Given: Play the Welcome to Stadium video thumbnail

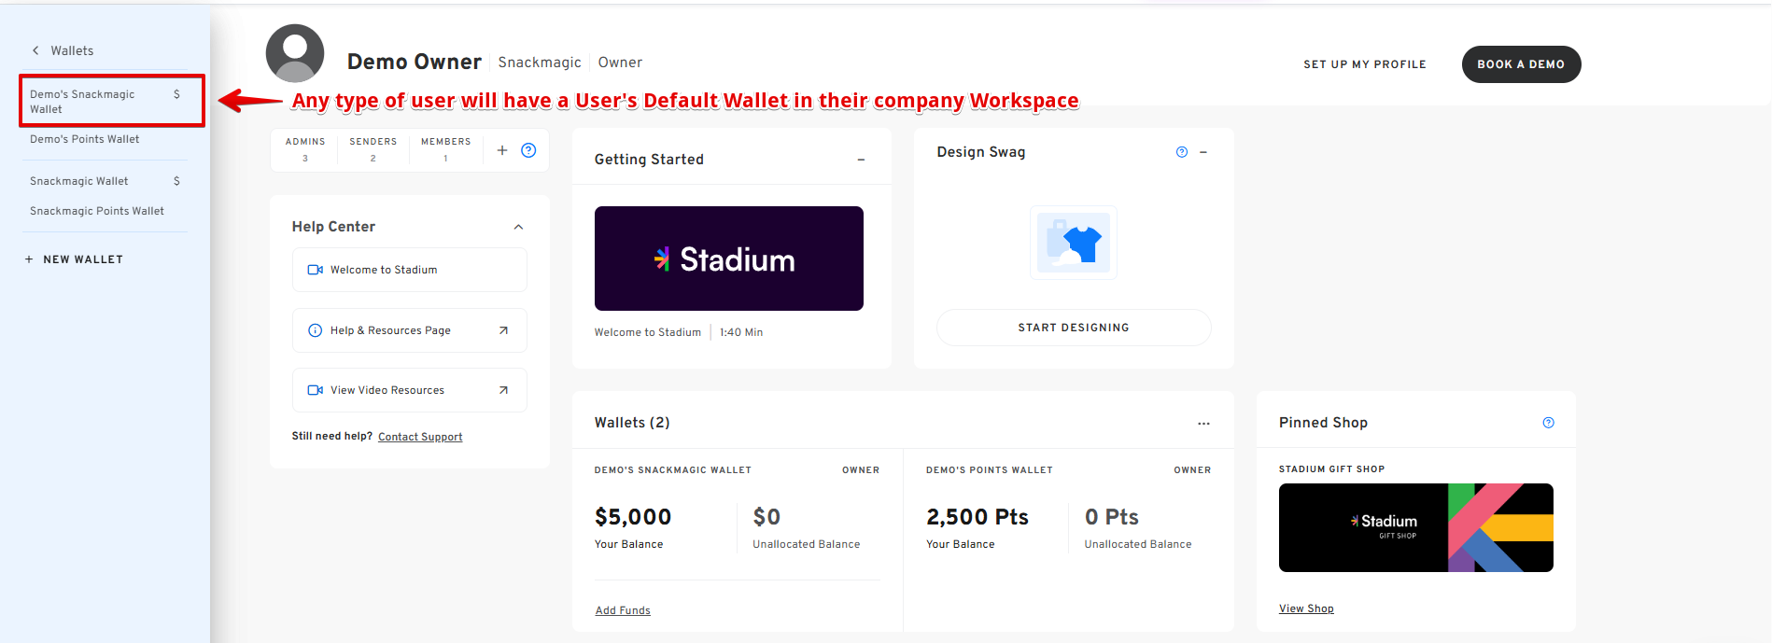Looking at the screenshot, I should click(x=729, y=259).
